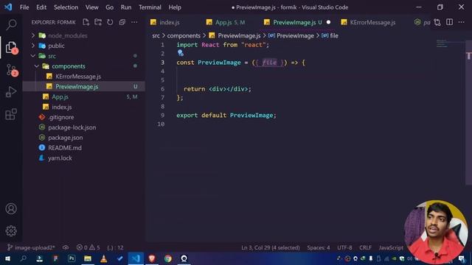Change line ending via CRLF status
472x265 pixels.
pyautogui.click(x=366, y=247)
